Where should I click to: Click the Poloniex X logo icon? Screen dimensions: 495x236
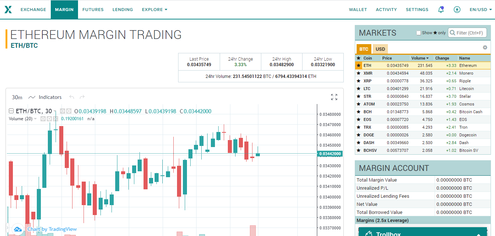click(8, 10)
